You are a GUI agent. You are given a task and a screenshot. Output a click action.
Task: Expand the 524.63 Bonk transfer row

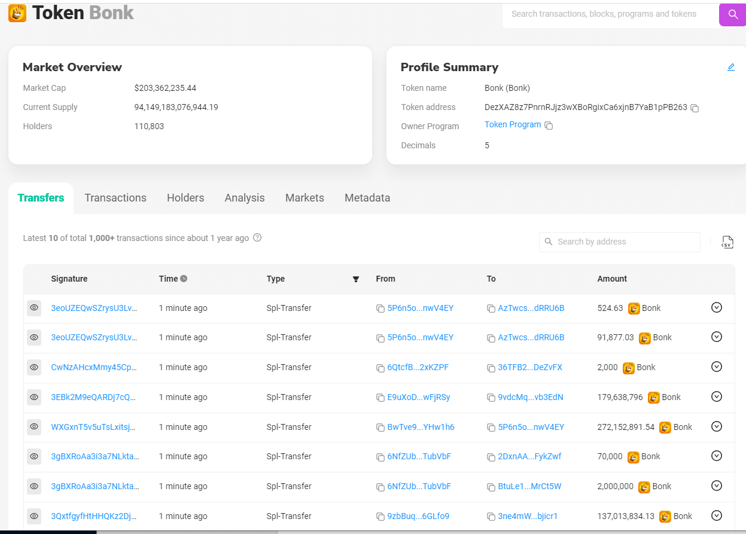(716, 308)
